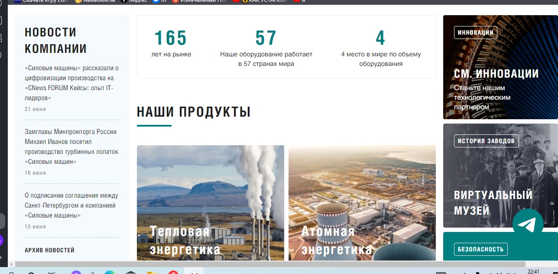Open the Telegram round chat icon
The height and width of the screenshot is (274, 558).
pos(528,224)
